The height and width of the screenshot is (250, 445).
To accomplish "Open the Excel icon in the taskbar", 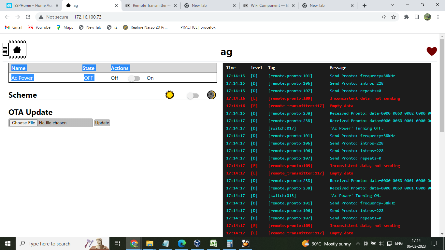I will click(213, 243).
